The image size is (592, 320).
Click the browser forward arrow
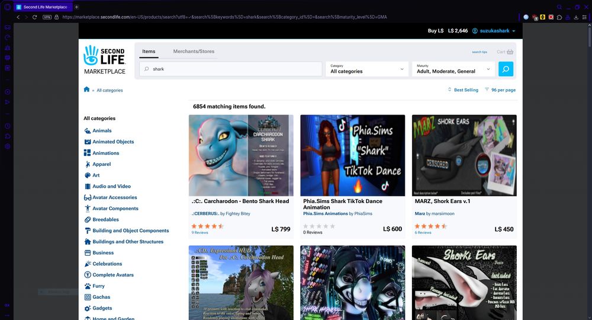pos(26,17)
